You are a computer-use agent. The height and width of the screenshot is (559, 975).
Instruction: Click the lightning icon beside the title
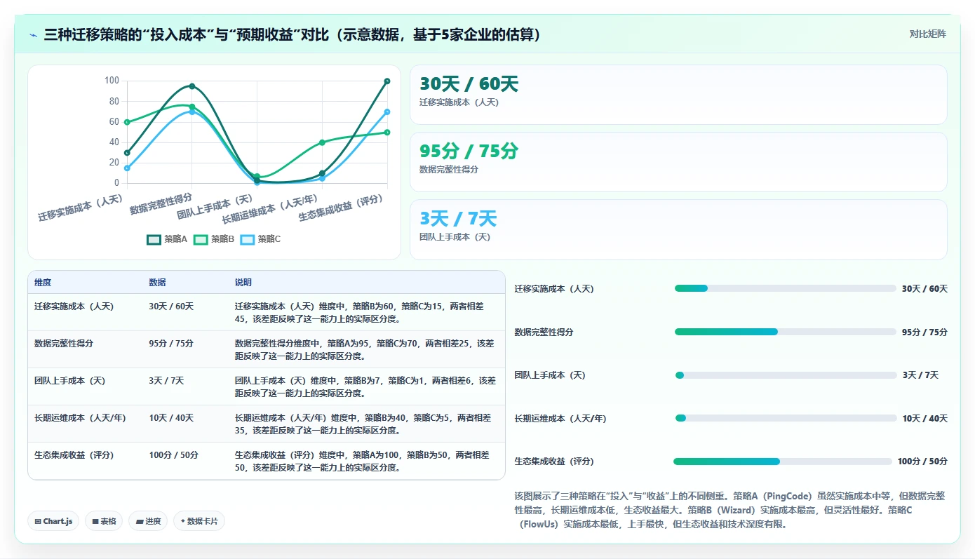point(34,35)
